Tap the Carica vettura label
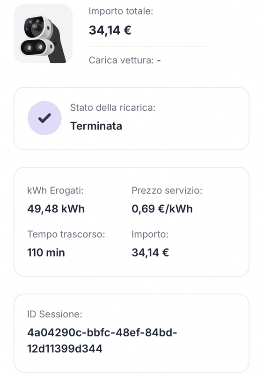Viewport: 263px width, 375px height. [121, 60]
